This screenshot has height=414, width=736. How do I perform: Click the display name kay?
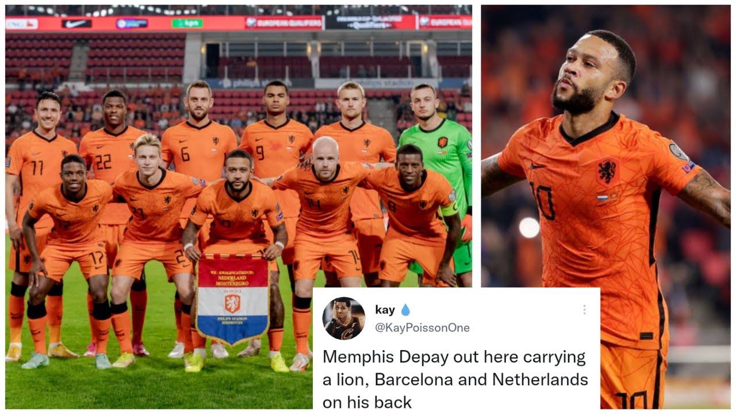[385, 310]
